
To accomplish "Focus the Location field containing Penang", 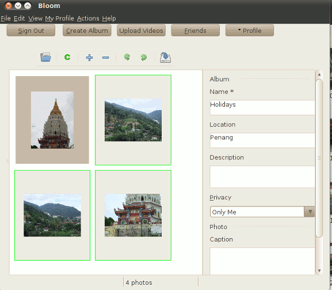I will tap(262, 140).
